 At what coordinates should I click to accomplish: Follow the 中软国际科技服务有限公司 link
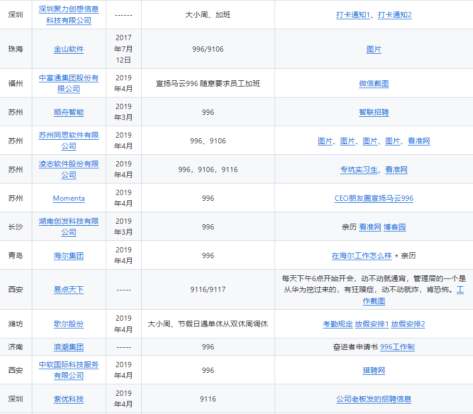pos(69,370)
